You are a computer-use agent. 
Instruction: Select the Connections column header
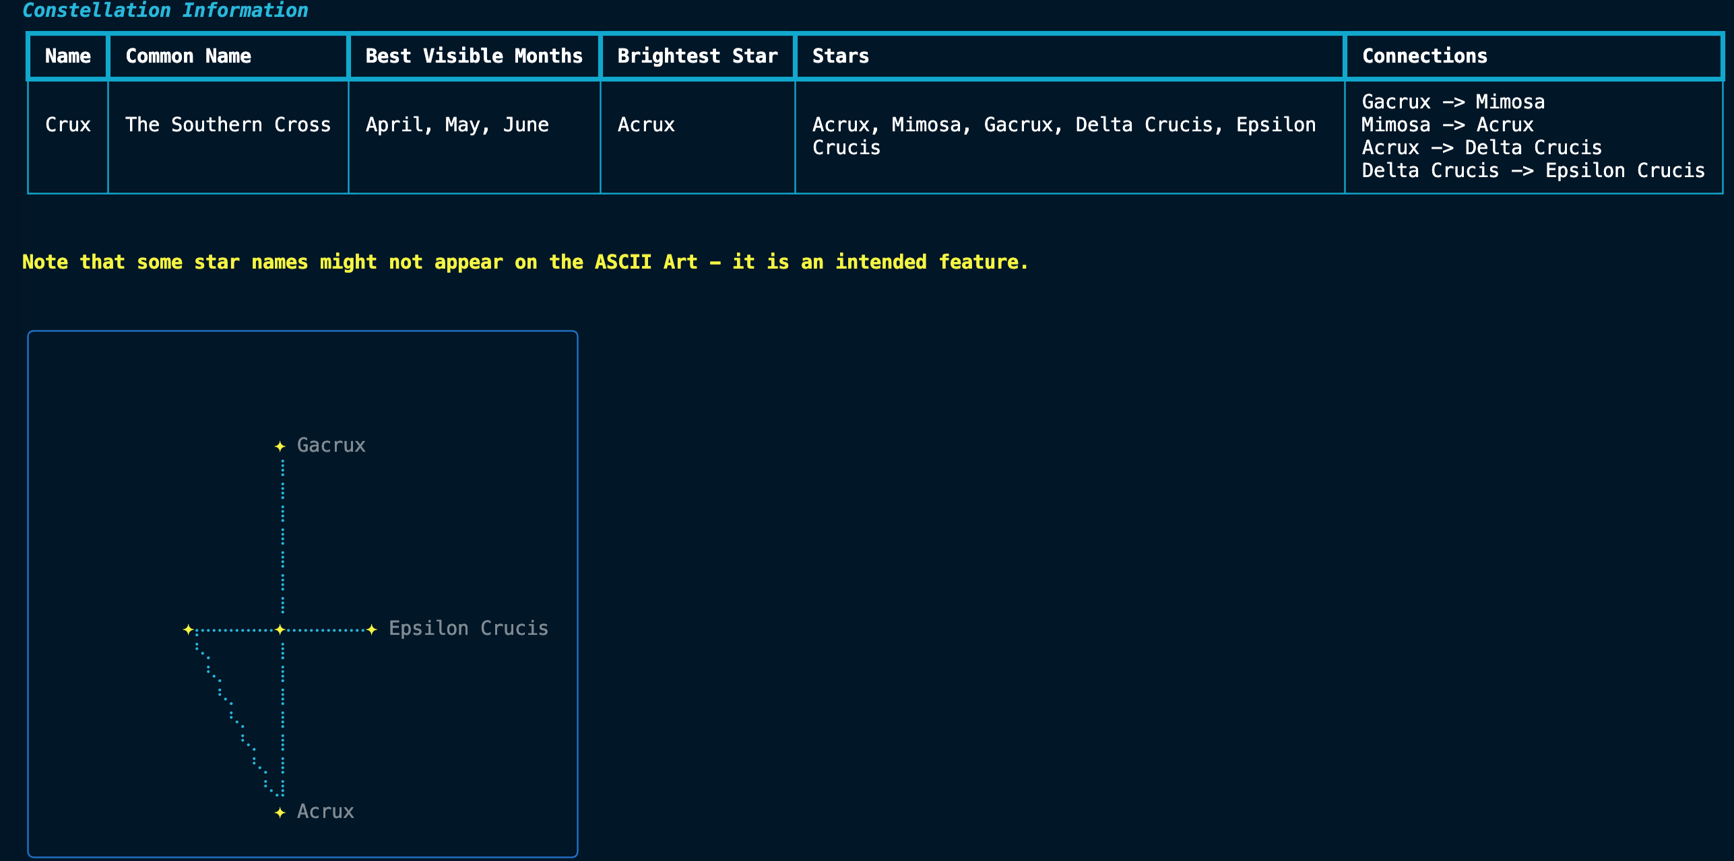click(1534, 56)
